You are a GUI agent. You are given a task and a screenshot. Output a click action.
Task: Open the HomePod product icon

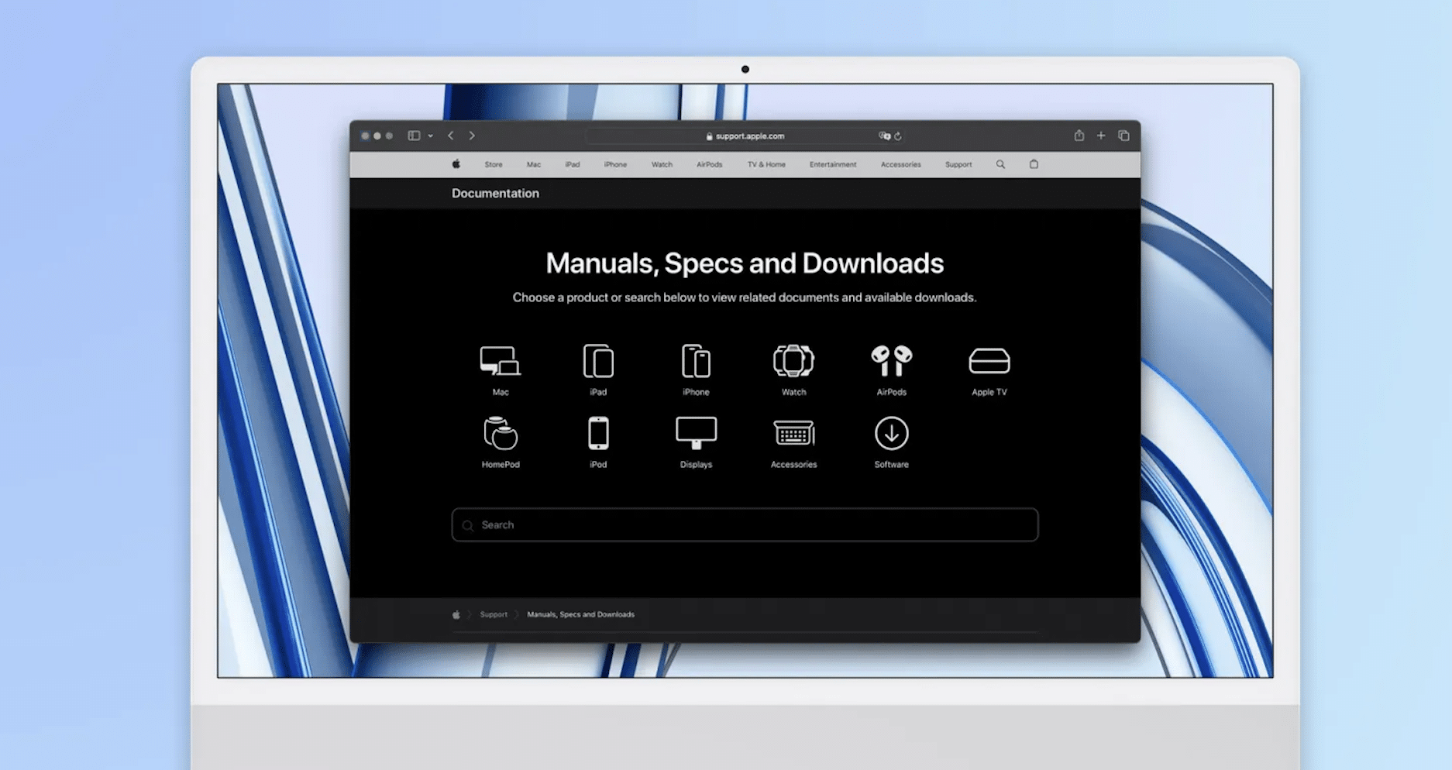(501, 434)
